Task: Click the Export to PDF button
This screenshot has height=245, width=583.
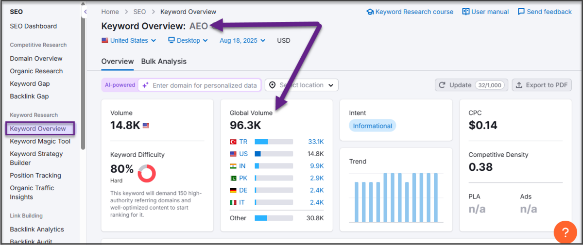Action: coord(542,85)
